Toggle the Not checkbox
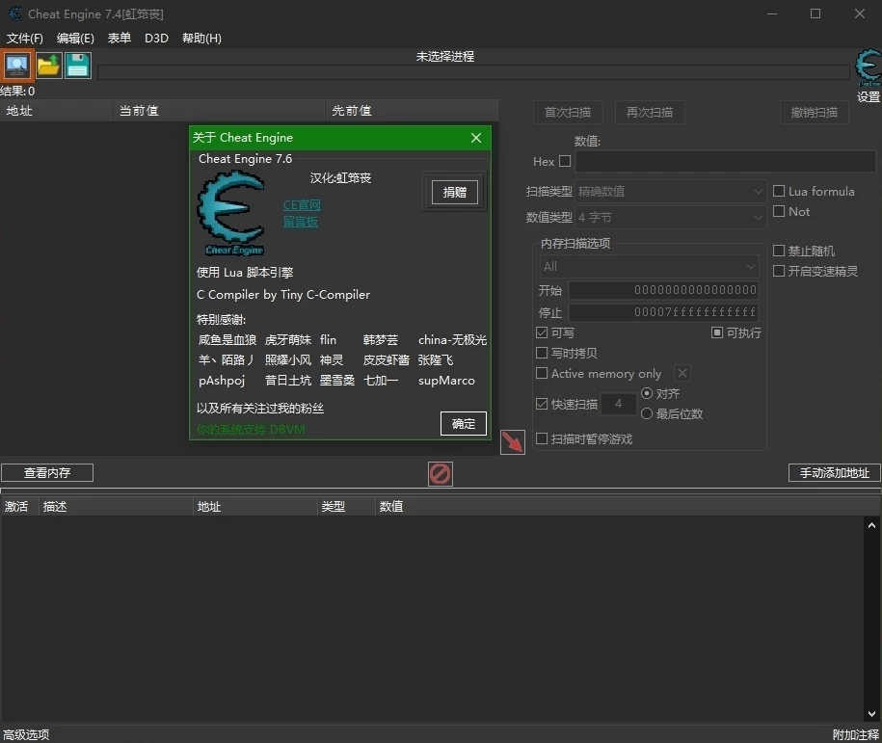Image resolution: width=882 pixels, height=743 pixels. pyautogui.click(x=779, y=211)
